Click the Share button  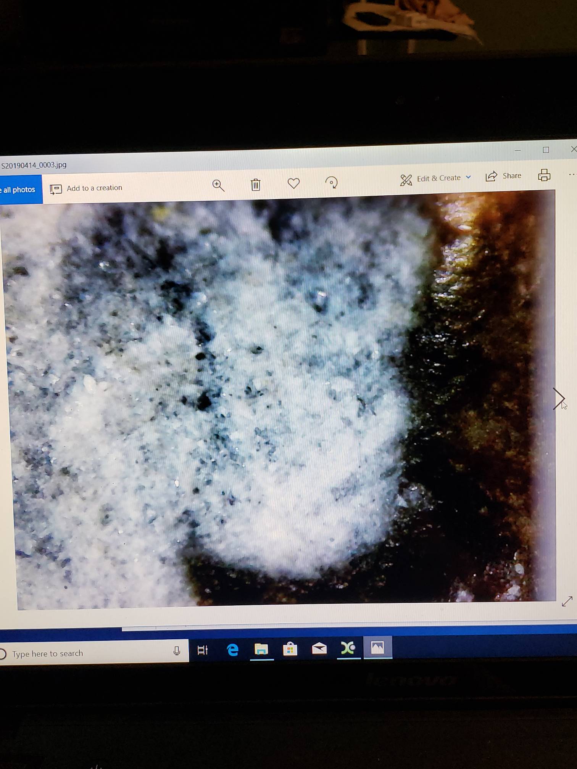pos(503,176)
